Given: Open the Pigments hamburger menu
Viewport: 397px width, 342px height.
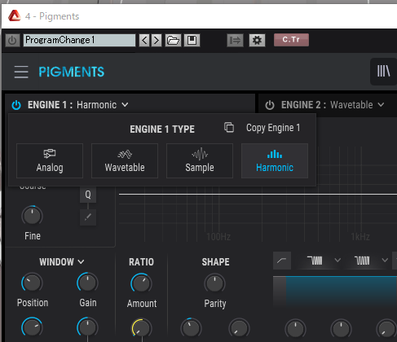Looking at the screenshot, I should [x=21, y=72].
